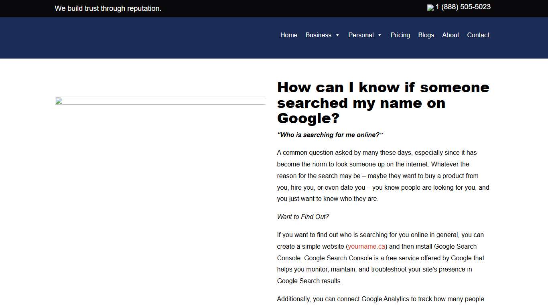
Task: Click the broken image icon beside phone number
Action: [431, 7]
